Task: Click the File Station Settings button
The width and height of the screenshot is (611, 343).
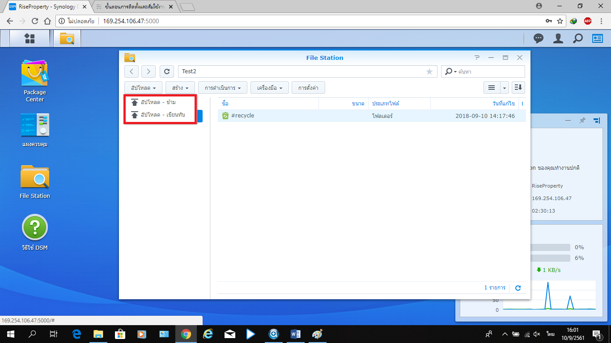Action: pyautogui.click(x=308, y=88)
